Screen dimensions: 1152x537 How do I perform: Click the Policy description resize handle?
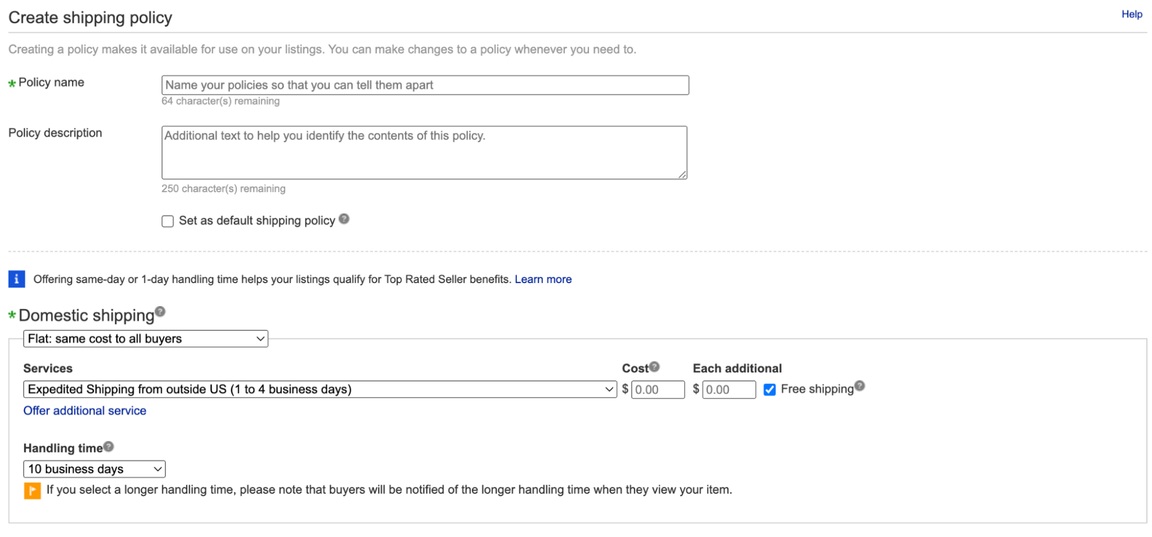(682, 174)
